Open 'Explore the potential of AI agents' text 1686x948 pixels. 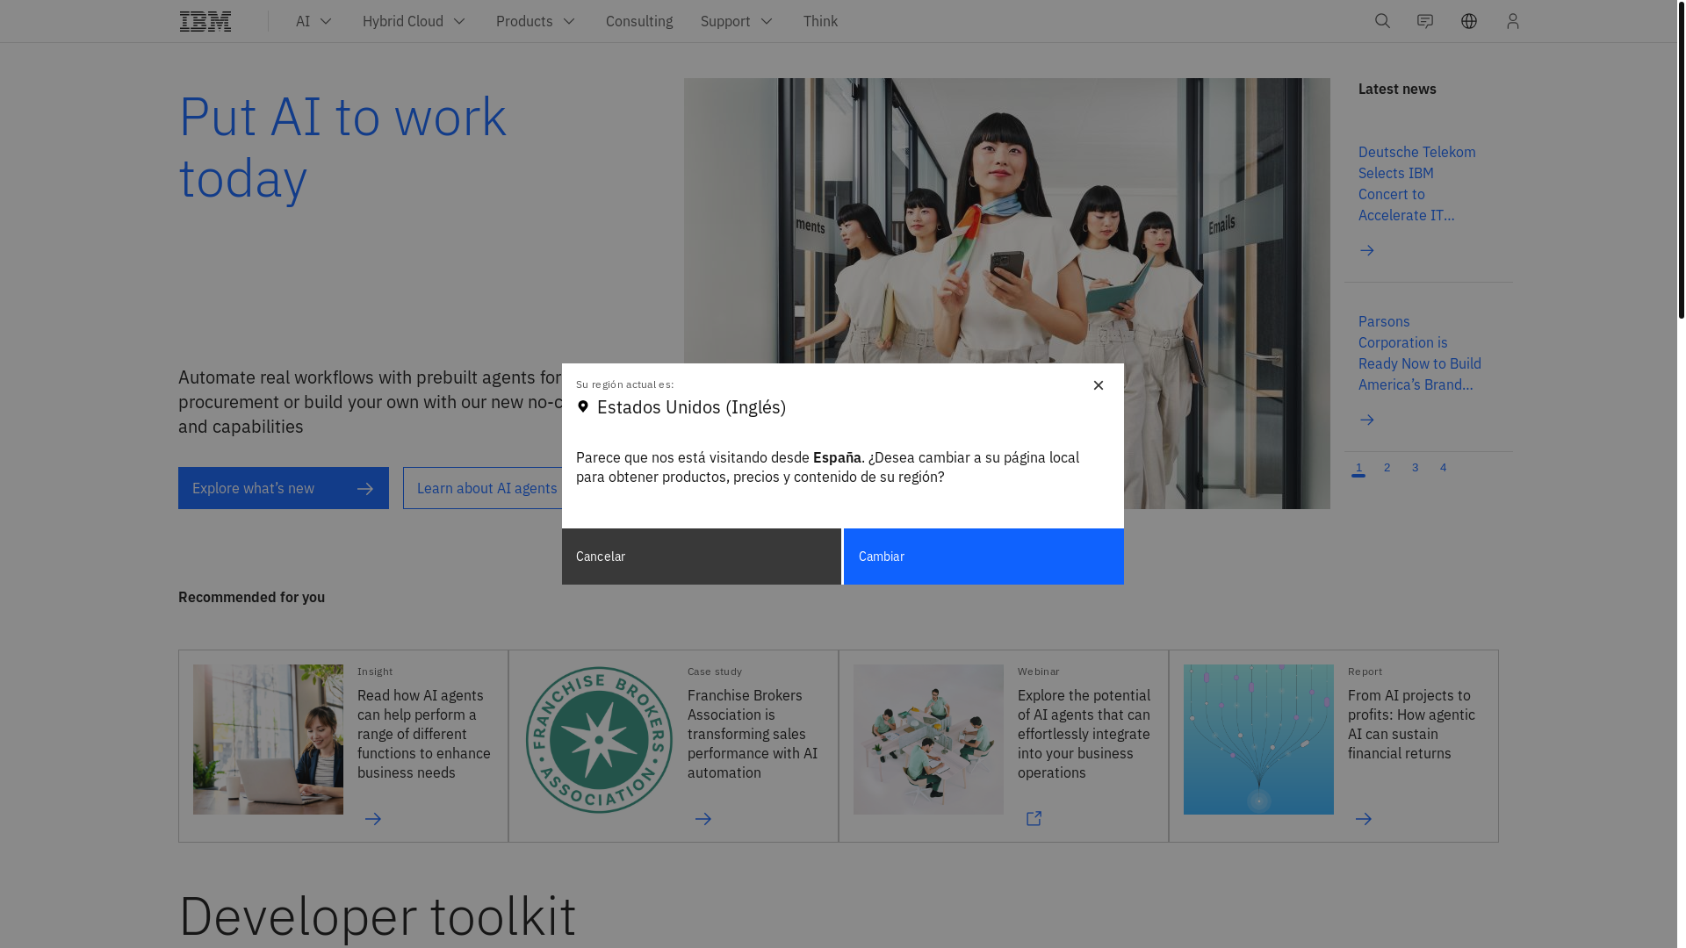(1084, 734)
